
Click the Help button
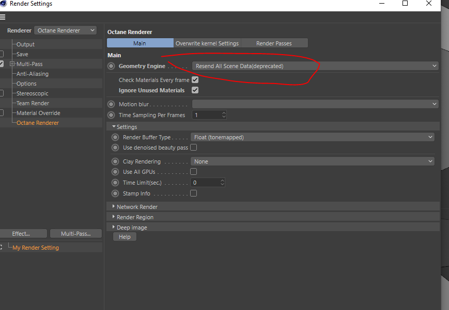click(125, 237)
